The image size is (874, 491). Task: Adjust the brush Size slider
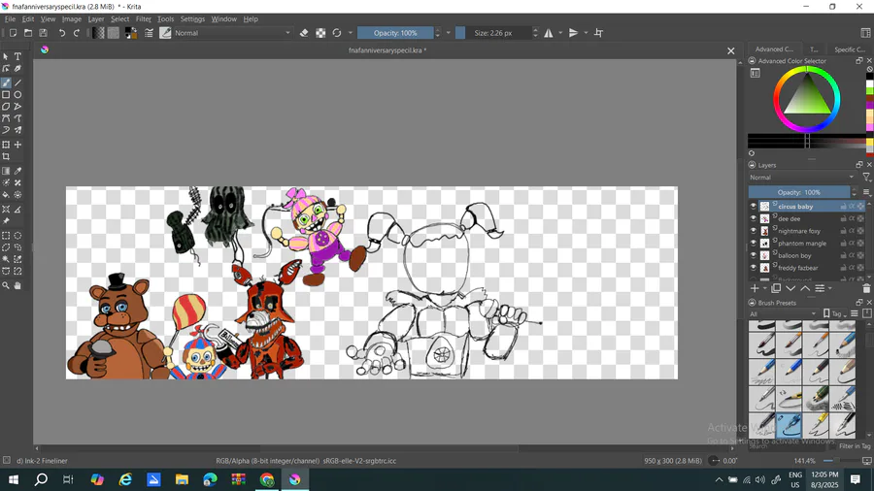coord(493,33)
